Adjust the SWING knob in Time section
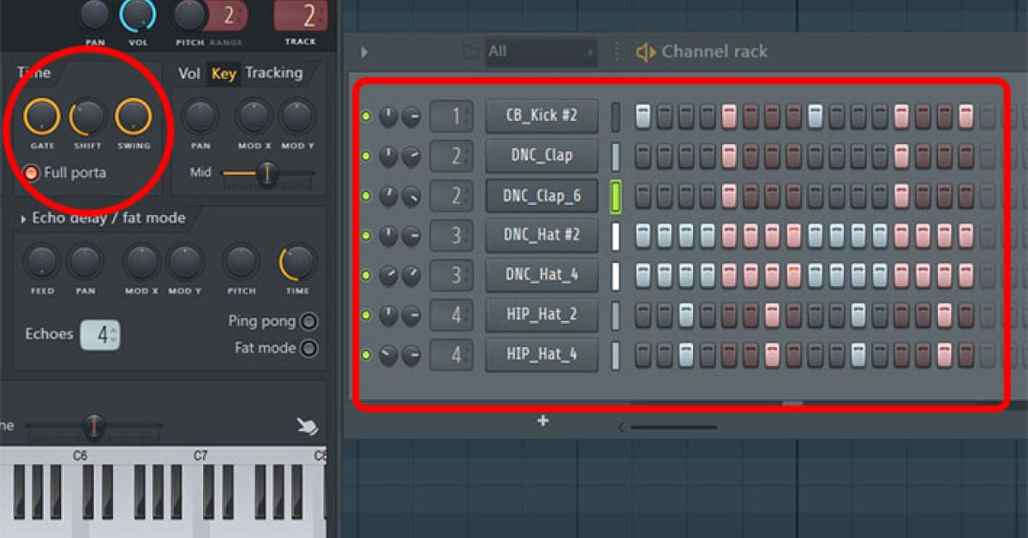Image resolution: width=1028 pixels, height=538 pixels. [x=134, y=117]
